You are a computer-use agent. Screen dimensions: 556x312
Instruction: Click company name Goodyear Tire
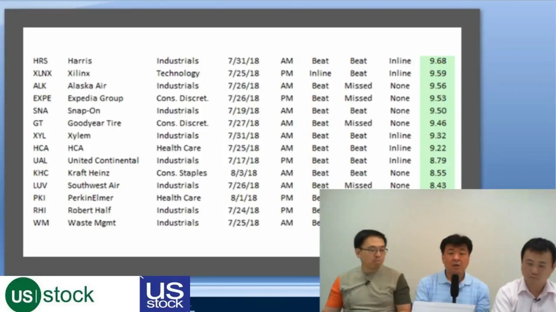coord(94,123)
